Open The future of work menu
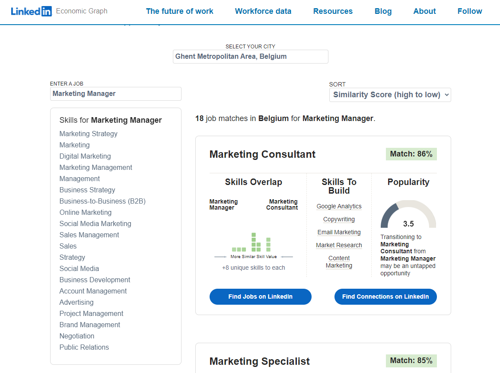 pyautogui.click(x=179, y=11)
